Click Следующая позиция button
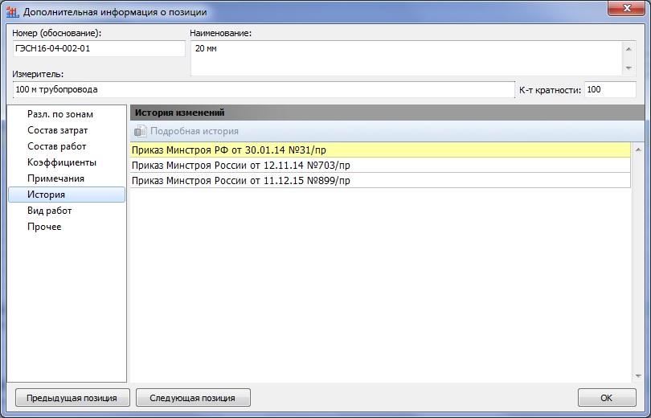The width and height of the screenshot is (651, 418). tap(193, 398)
